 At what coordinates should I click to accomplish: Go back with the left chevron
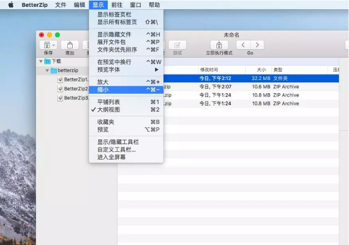point(243,45)
